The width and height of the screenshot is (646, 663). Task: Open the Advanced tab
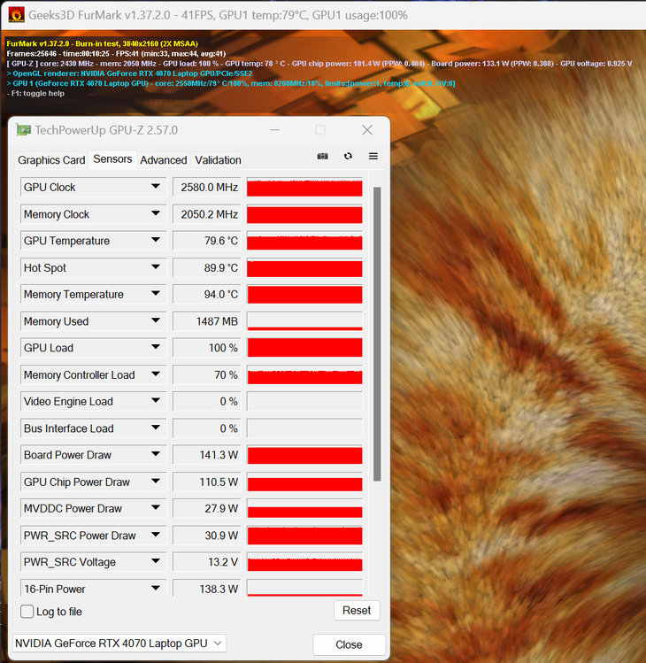[164, 160]
